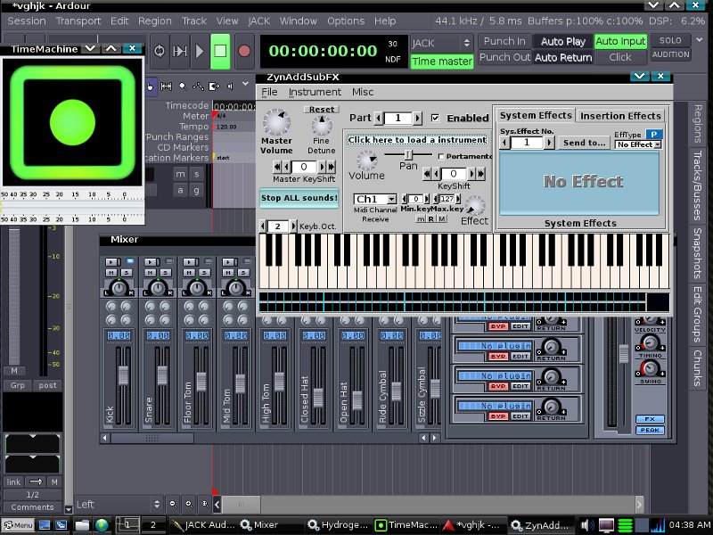The image size is (713, 535).
Task: Enable the Portamento checkbox
Action: pyautogui.click(x=440, y=157)
